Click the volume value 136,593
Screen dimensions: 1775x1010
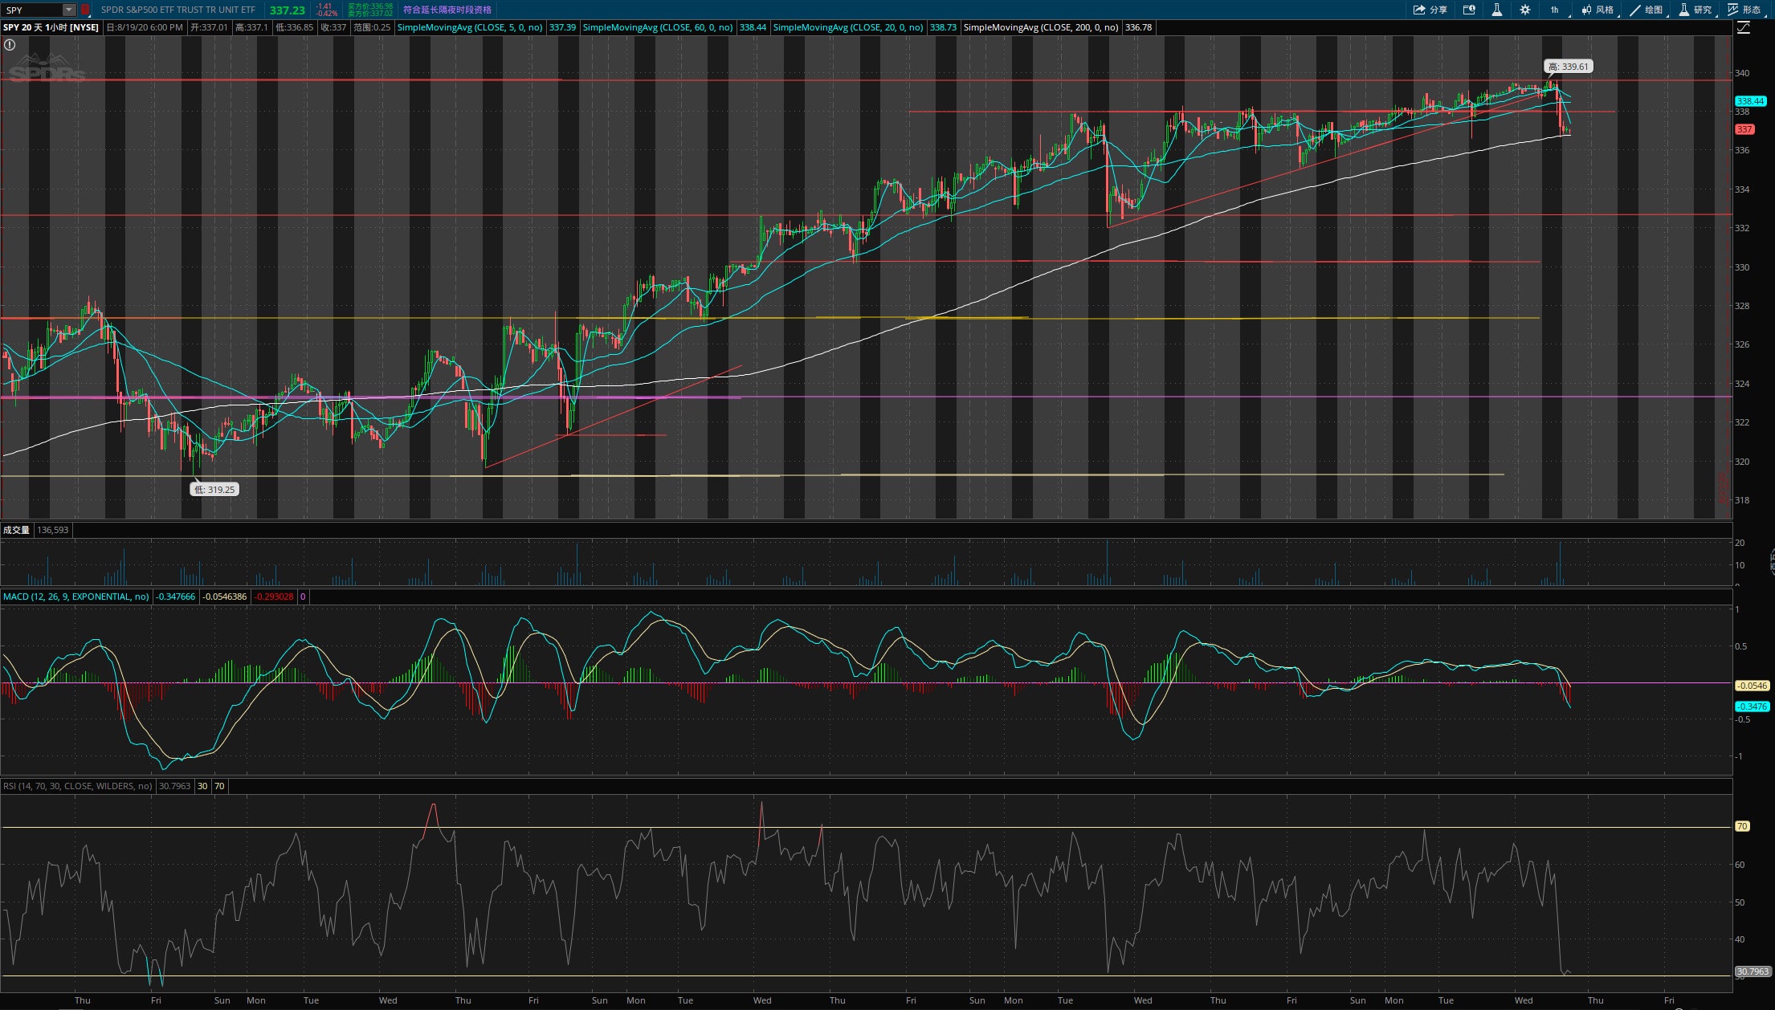click(x=53, y=530)
